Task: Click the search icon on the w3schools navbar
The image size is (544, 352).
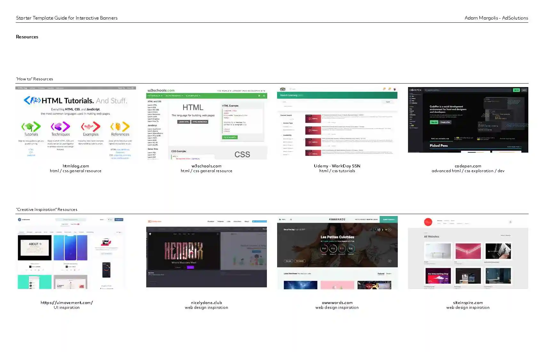Action: (264, 95)
